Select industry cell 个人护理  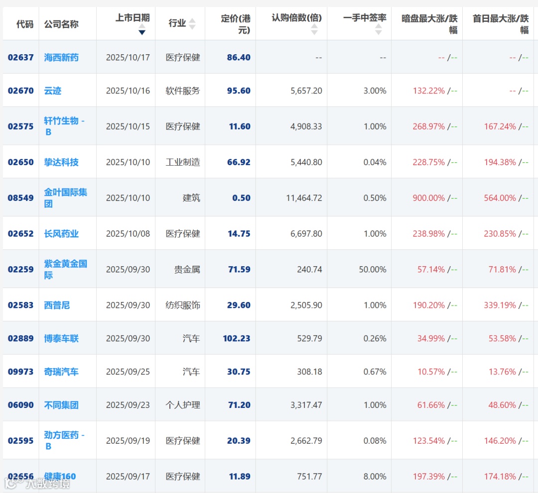pyautogui.click(x=183, y=405)
